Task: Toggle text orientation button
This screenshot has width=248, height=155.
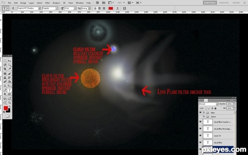Action: pos(13,8)
